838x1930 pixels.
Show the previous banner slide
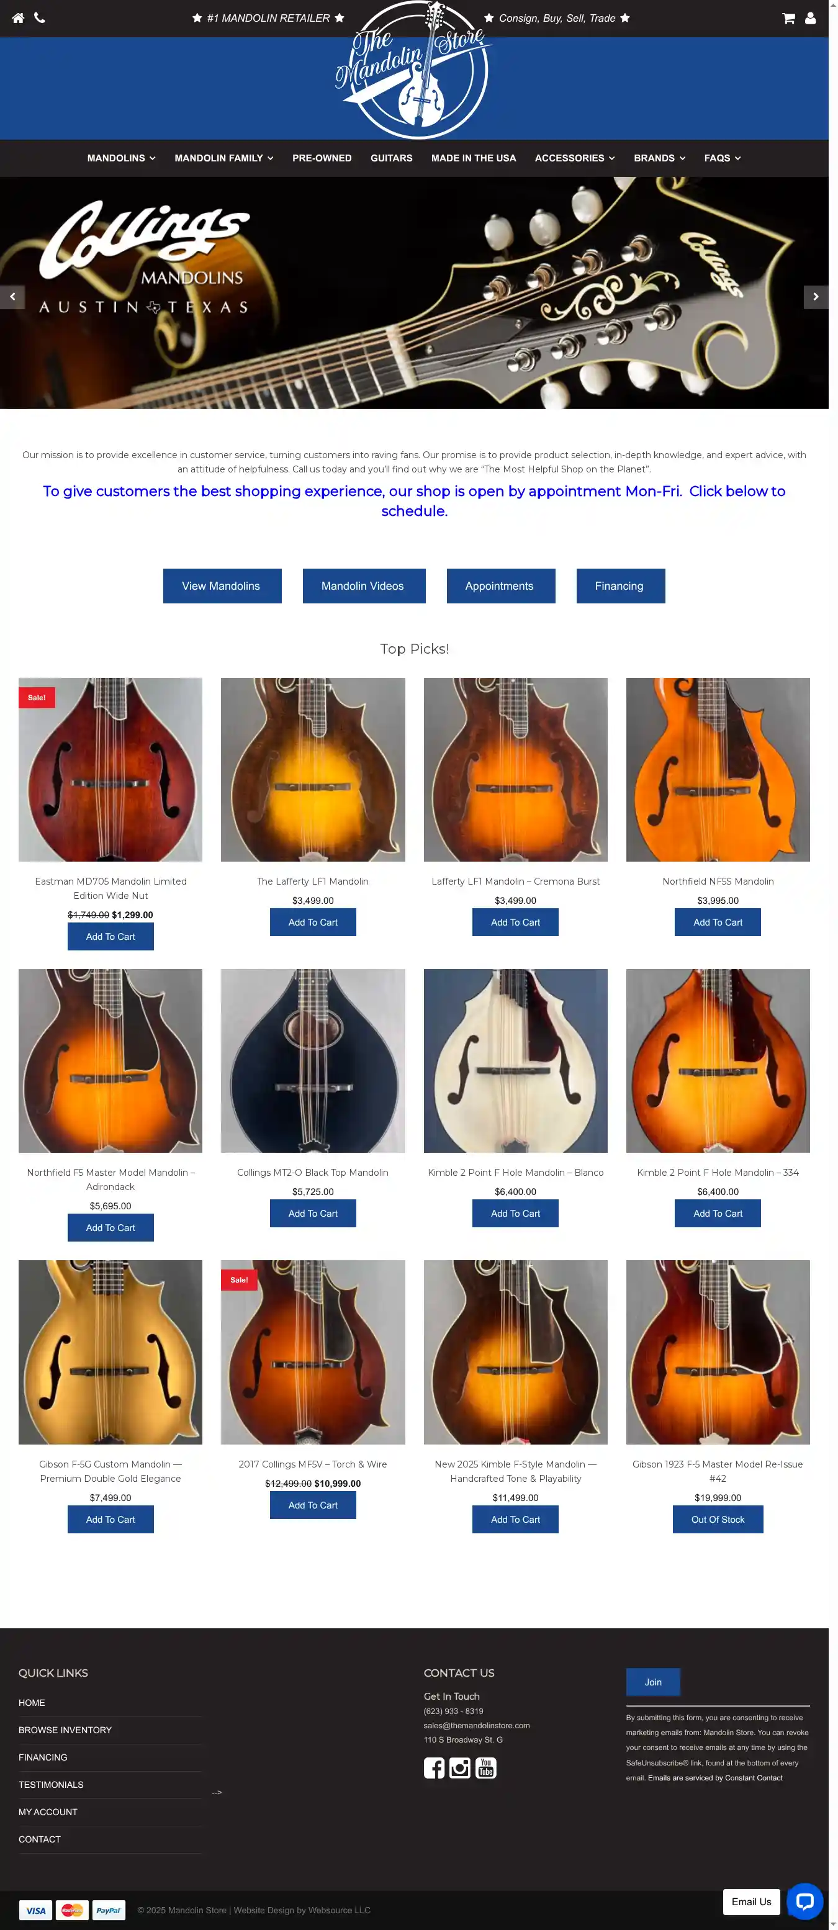[12, 297]
